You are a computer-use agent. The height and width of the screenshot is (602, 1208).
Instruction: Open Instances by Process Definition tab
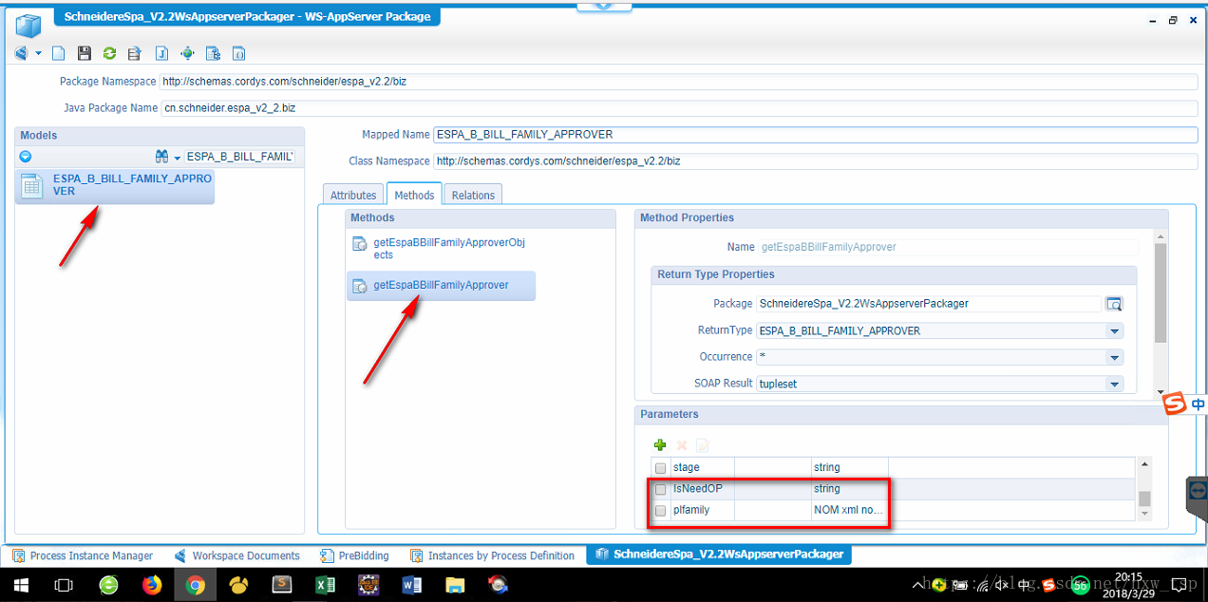pyautogui.click(x=492, y=555)
